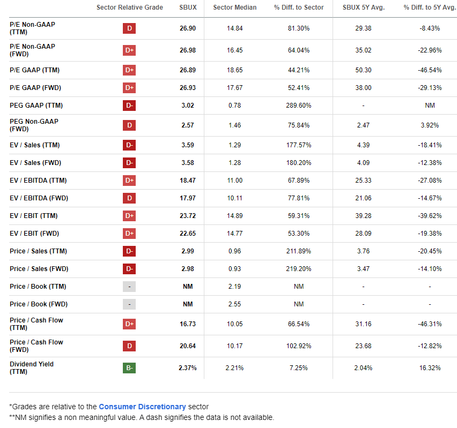Click the NM footnote explanation text
The image size is (457, 428).
pos(142,417)
